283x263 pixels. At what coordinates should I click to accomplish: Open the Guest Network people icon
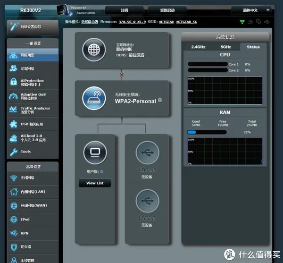(14, 68)
